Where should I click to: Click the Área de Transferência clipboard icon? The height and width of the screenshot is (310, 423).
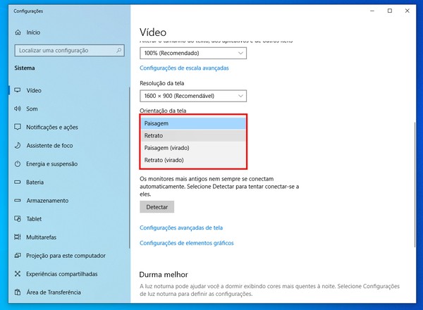[18, 292]
